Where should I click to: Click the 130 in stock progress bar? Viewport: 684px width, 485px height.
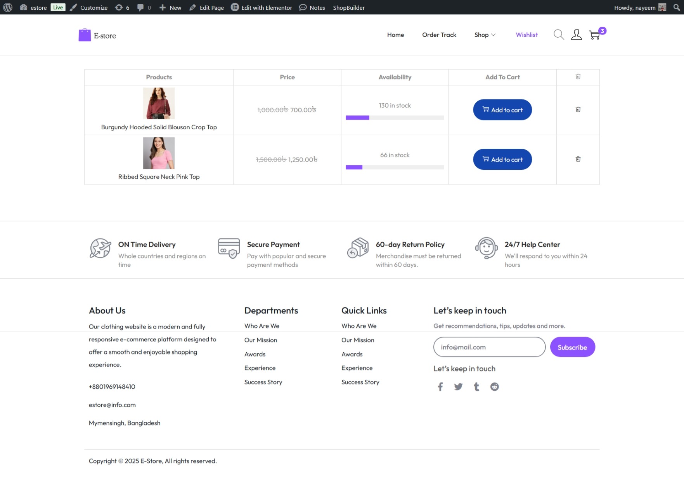(x=395, y=117)
